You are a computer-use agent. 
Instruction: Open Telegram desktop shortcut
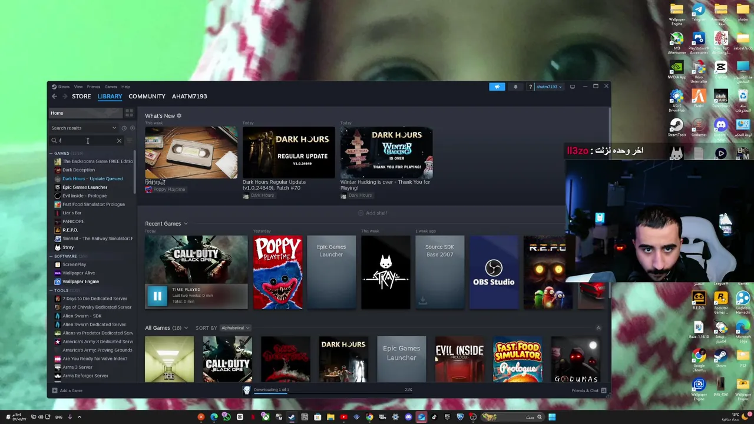[699, 13]
